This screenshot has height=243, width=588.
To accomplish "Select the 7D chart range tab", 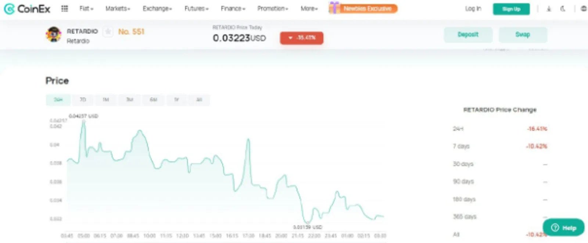I will click(x=83, y=100).
